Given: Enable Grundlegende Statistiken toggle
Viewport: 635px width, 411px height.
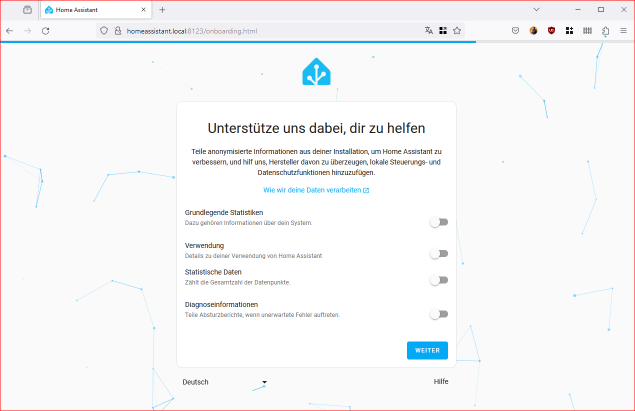Looking at the screenshot, I should pyautogui.click(x=439, y=222).
